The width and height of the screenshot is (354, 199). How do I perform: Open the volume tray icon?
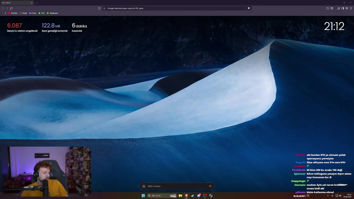[340, 196]
